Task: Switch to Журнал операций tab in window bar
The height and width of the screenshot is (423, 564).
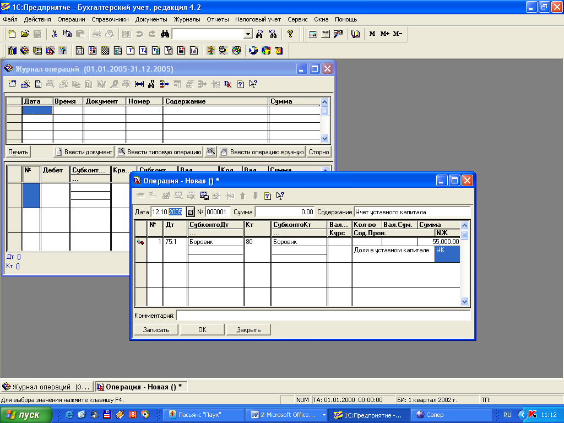Action: pyautogui.click(x=47, y=387)
